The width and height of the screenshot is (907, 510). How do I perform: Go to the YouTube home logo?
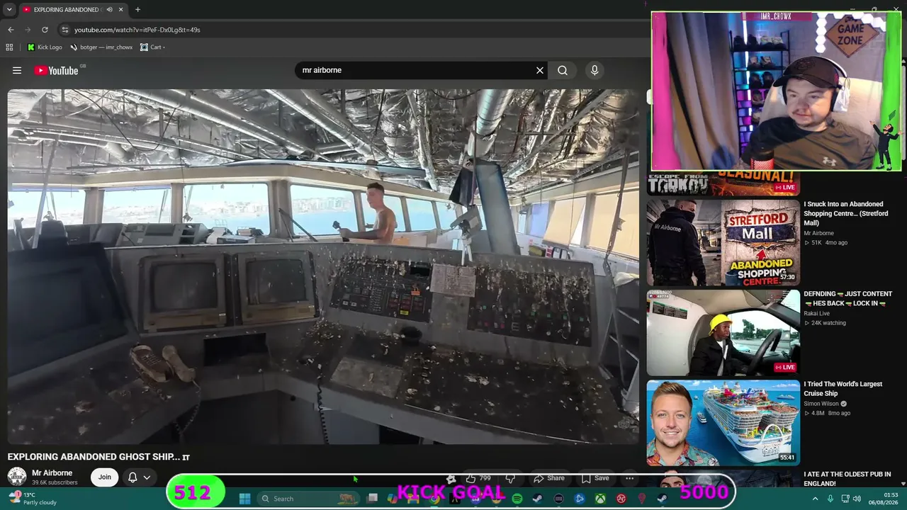coord(56,70)
